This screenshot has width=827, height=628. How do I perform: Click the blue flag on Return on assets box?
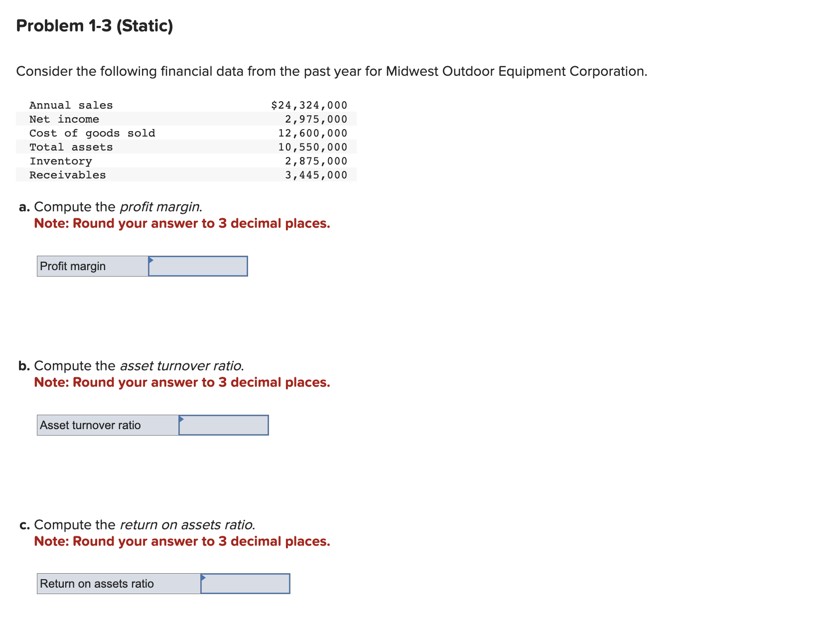[x=203, y=578]
